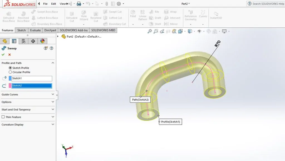Click the Sketch1 profile selection box

(x=32, y=78)
